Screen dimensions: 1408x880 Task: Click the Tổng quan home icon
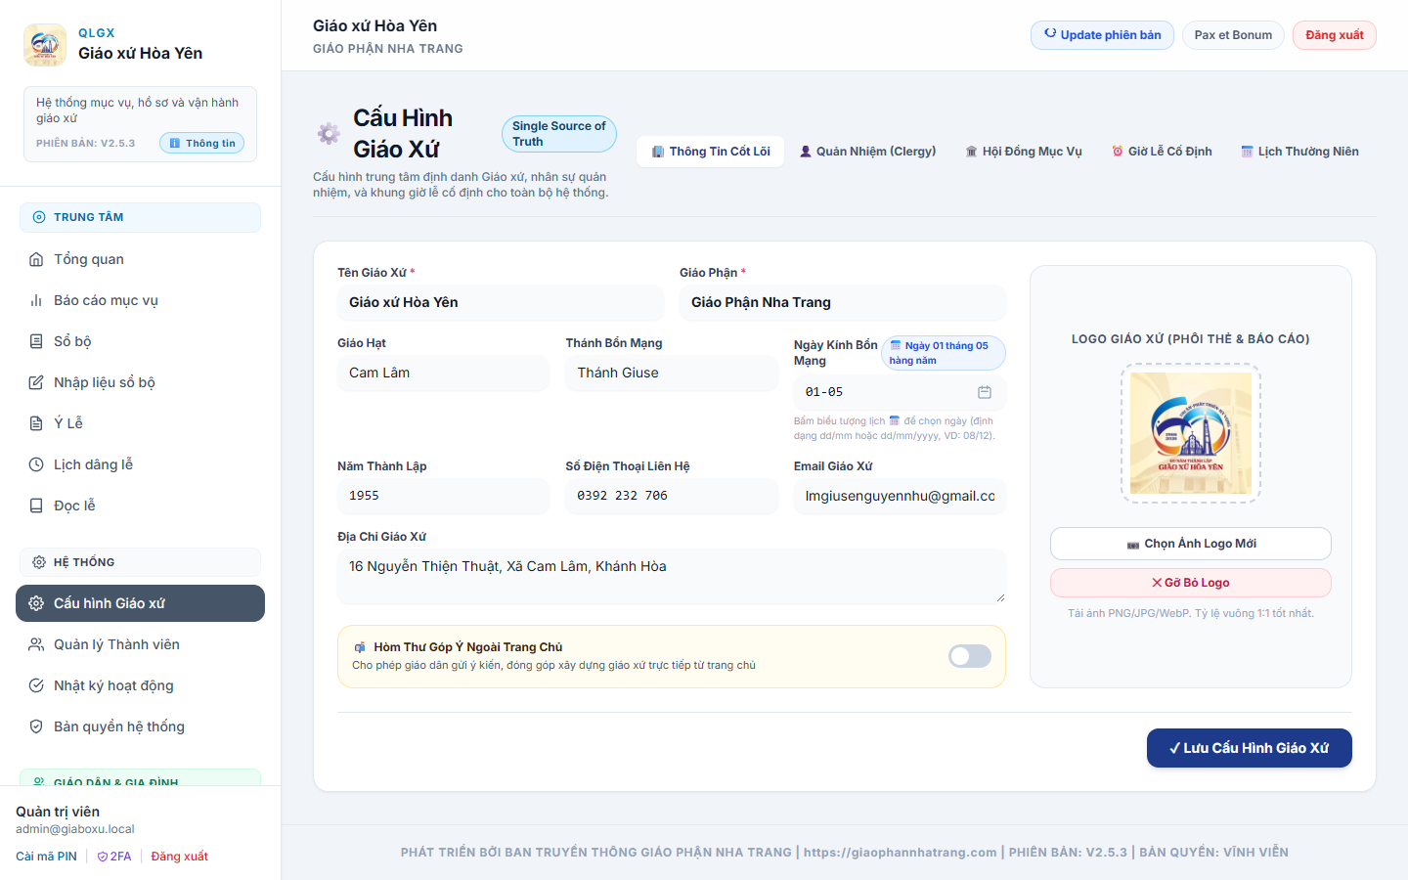pyautogui.click(x=36, y=259)
